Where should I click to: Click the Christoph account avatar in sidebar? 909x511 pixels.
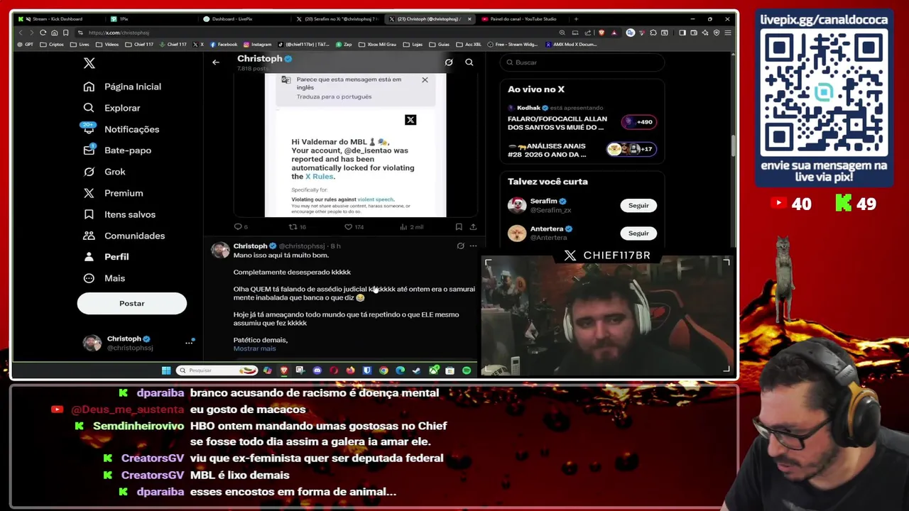(x=92, y=344)
